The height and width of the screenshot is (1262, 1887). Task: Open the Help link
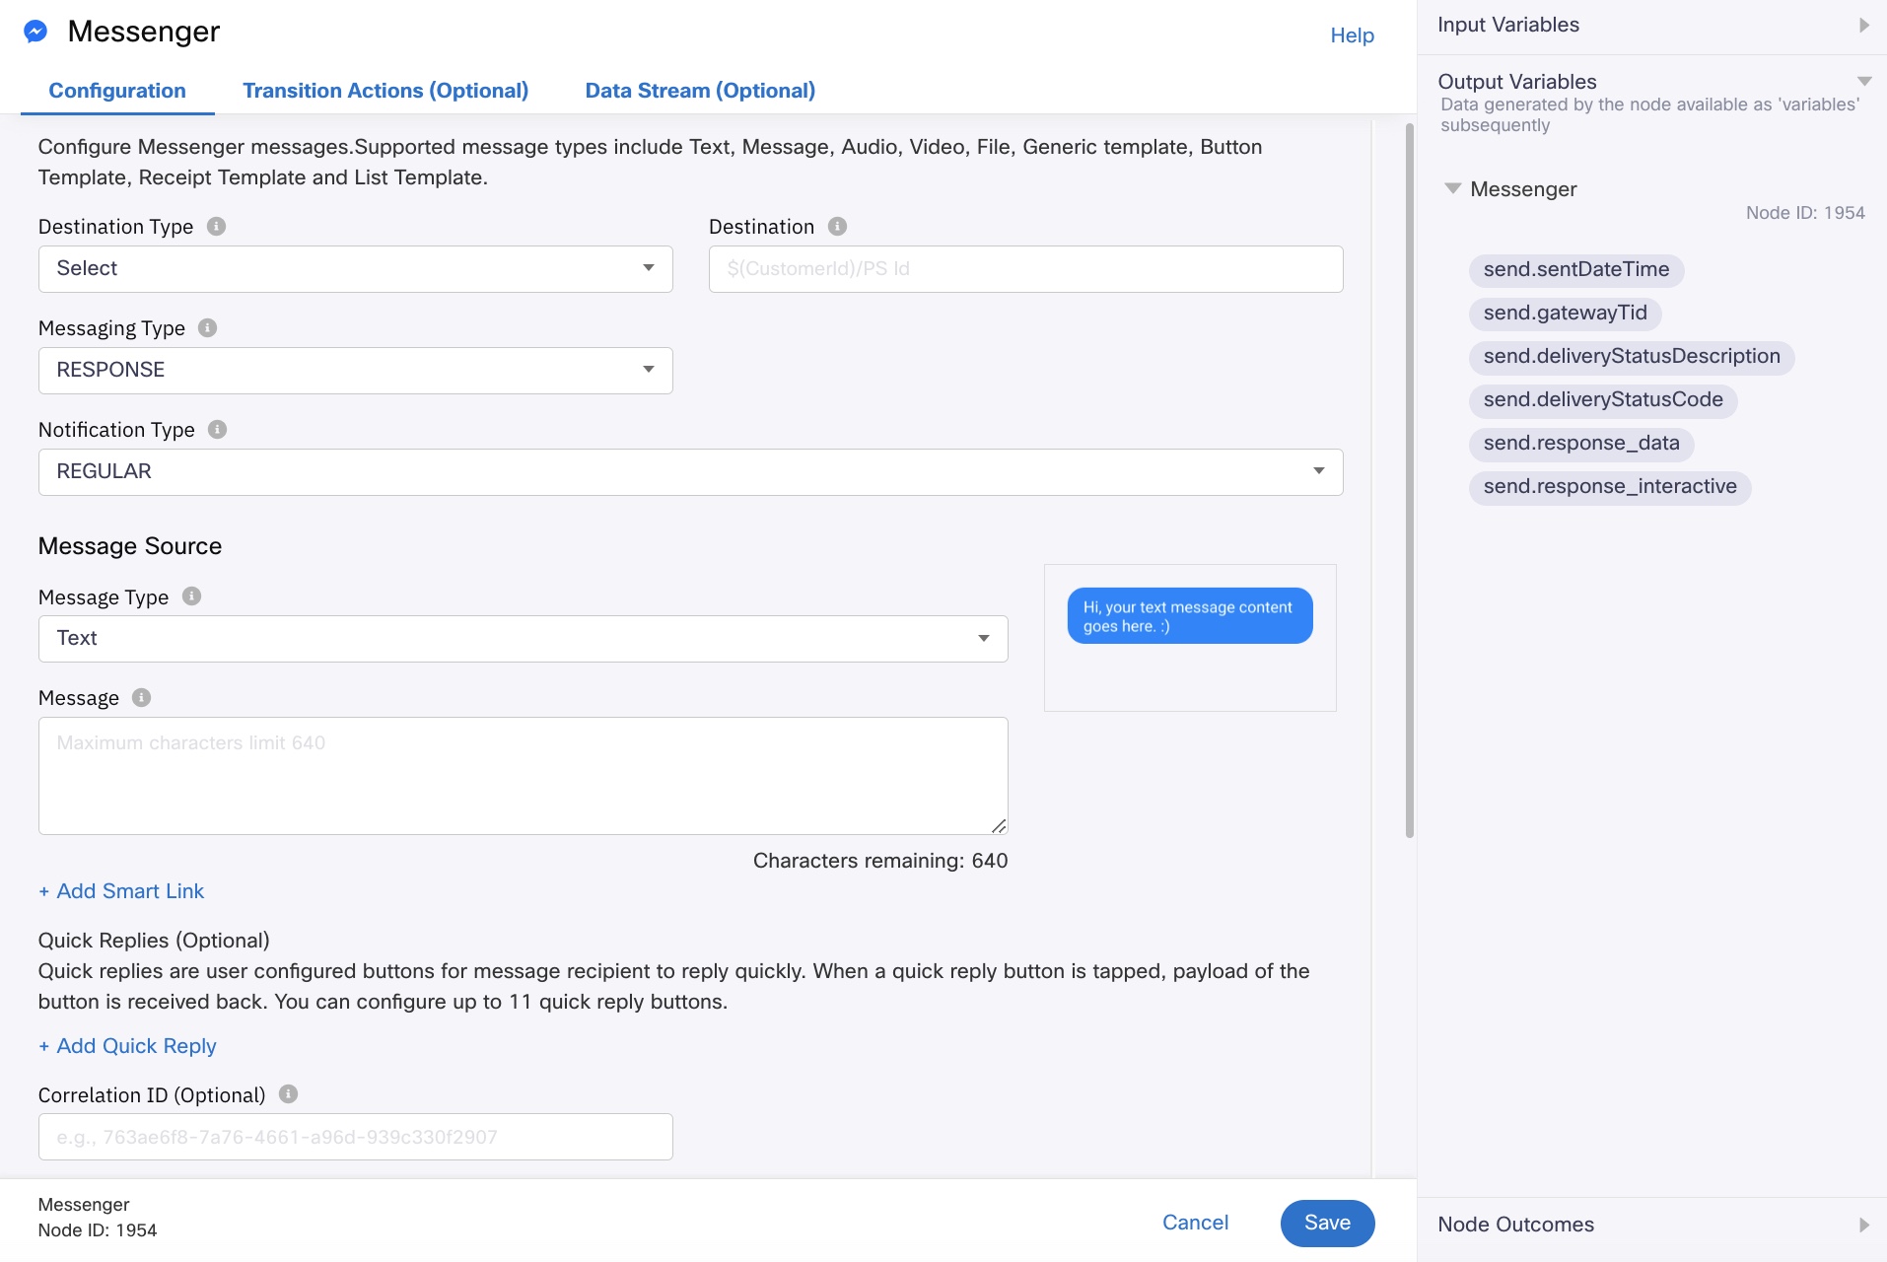1352,35
